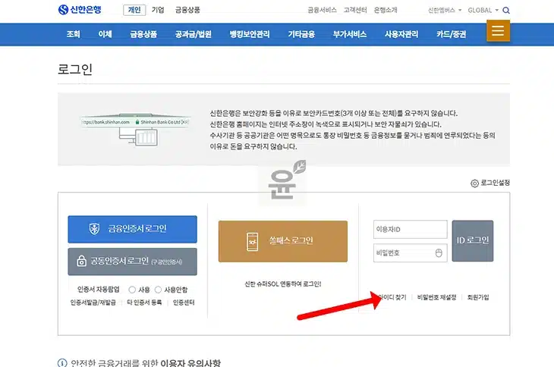Switch to the 기업 tab
Viewport: 554px width, 367px height.
(158, 10)
